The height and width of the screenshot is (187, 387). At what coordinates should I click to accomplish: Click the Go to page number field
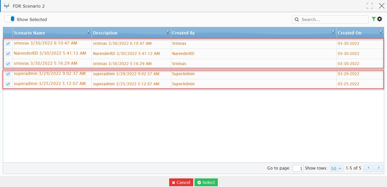pyautogui.click(x=298, y=168)
